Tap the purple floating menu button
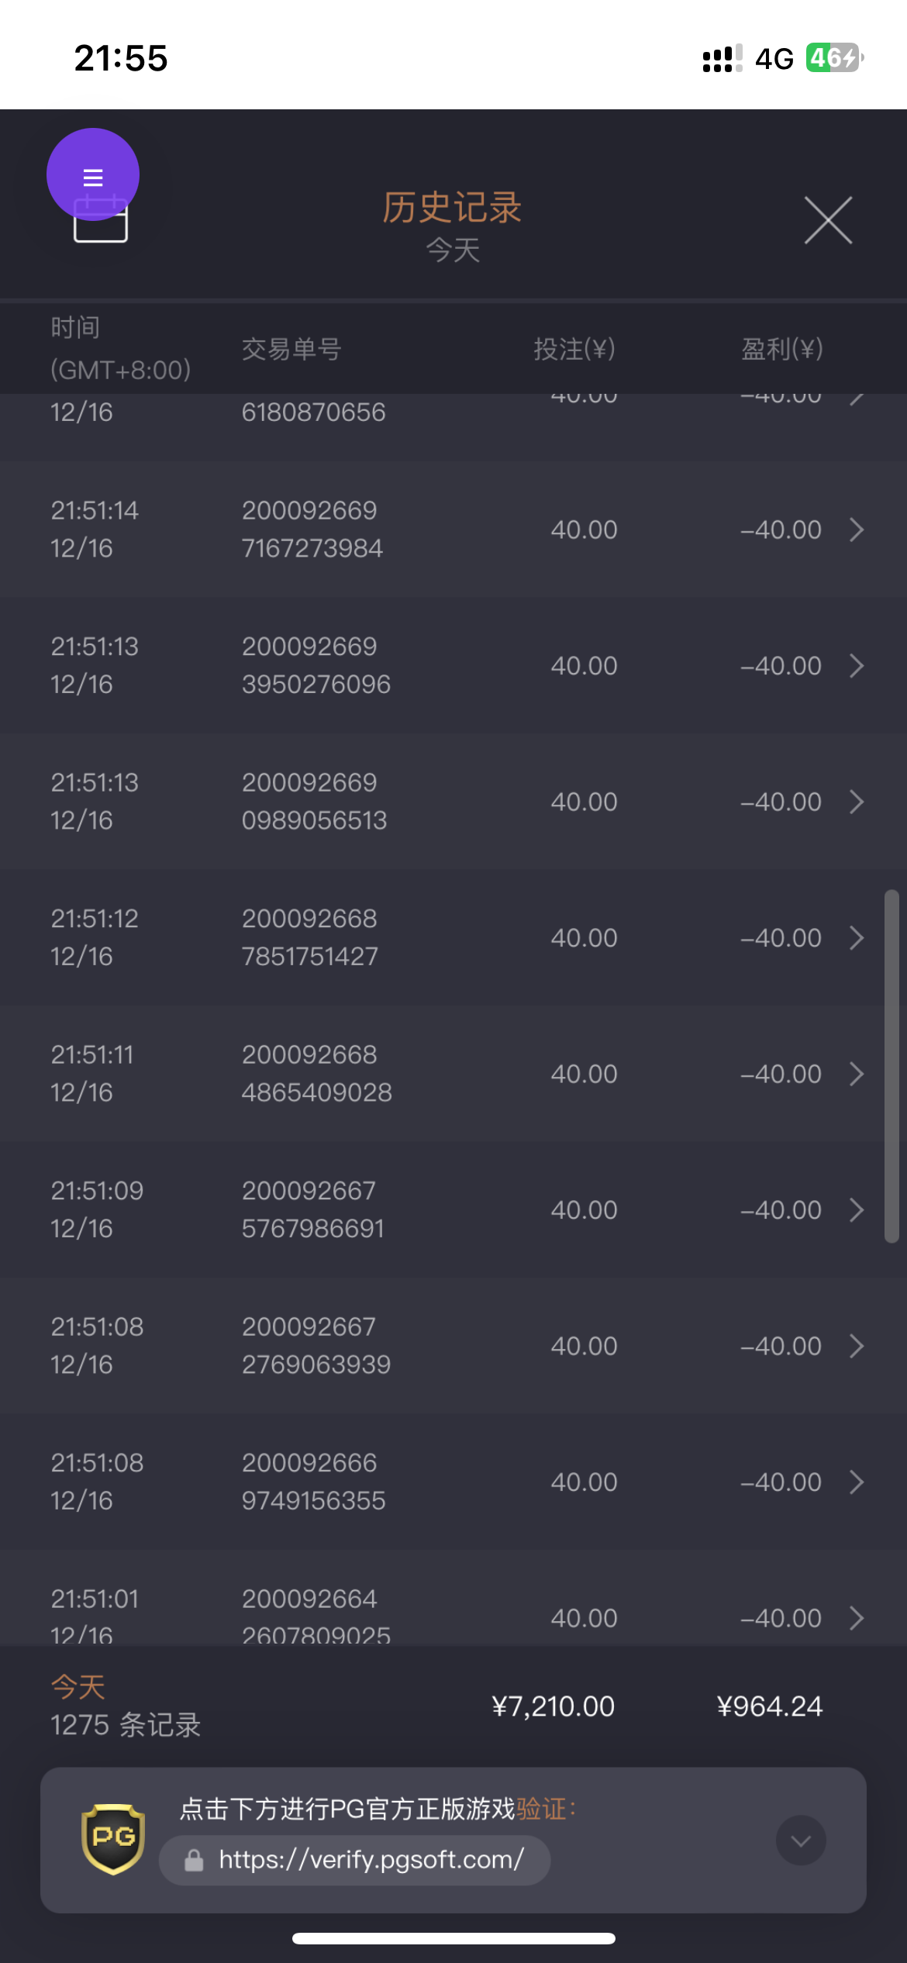Image resolution: width=907 pixels, height=1963 pixels. point(93,174)
